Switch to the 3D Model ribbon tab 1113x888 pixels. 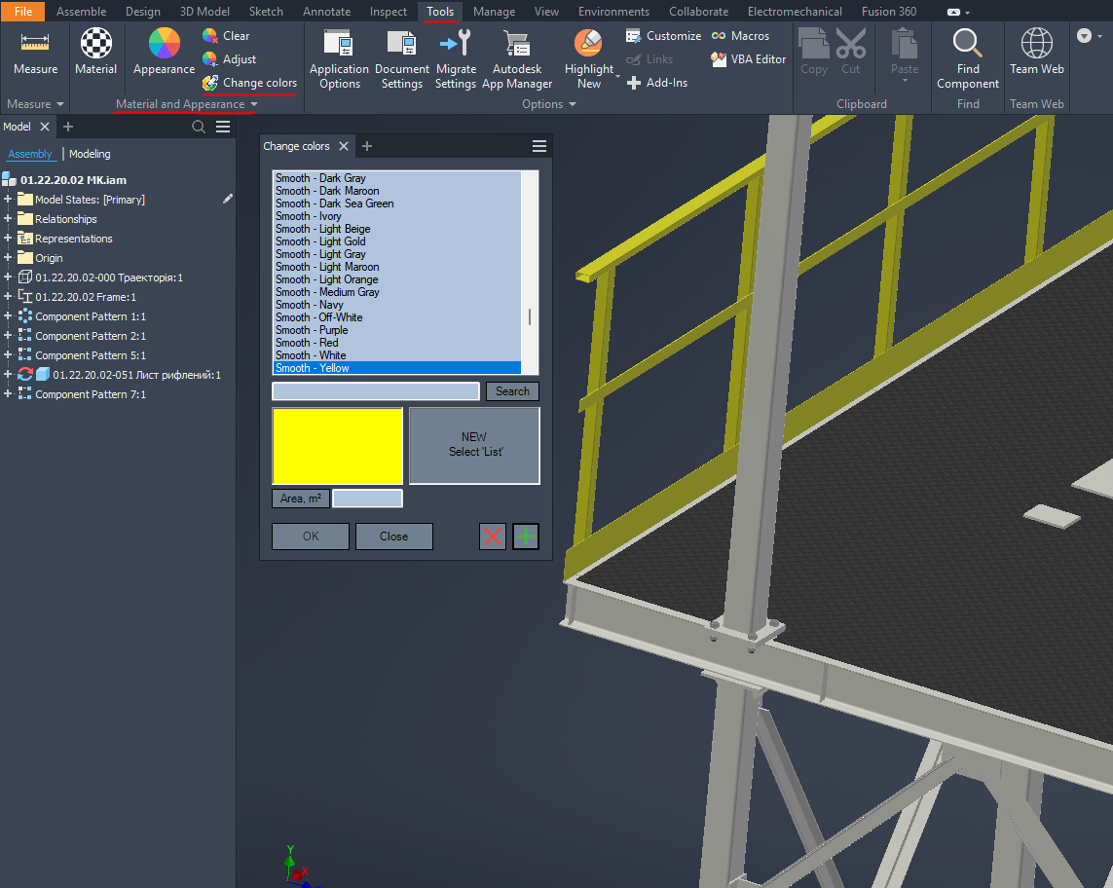click(x=204, y=12)
